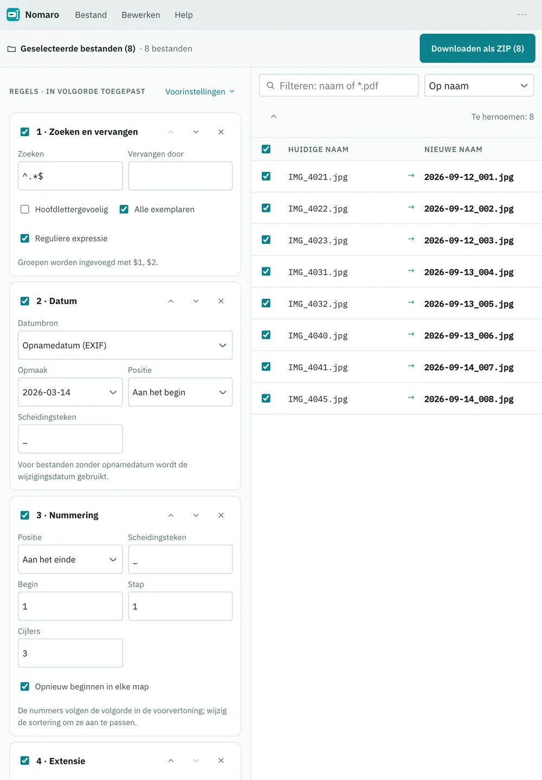Open the Op naam sort dropdown

coord(479,86)
